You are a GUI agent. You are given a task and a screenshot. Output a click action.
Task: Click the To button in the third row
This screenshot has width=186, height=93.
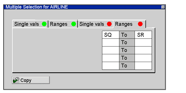coord(127,50)
